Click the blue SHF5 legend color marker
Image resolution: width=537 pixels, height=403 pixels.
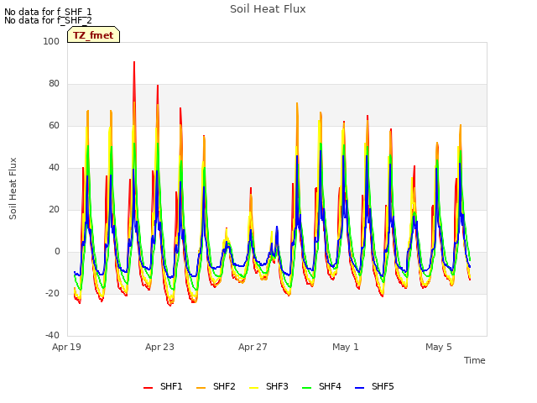(x=360, y=388)
